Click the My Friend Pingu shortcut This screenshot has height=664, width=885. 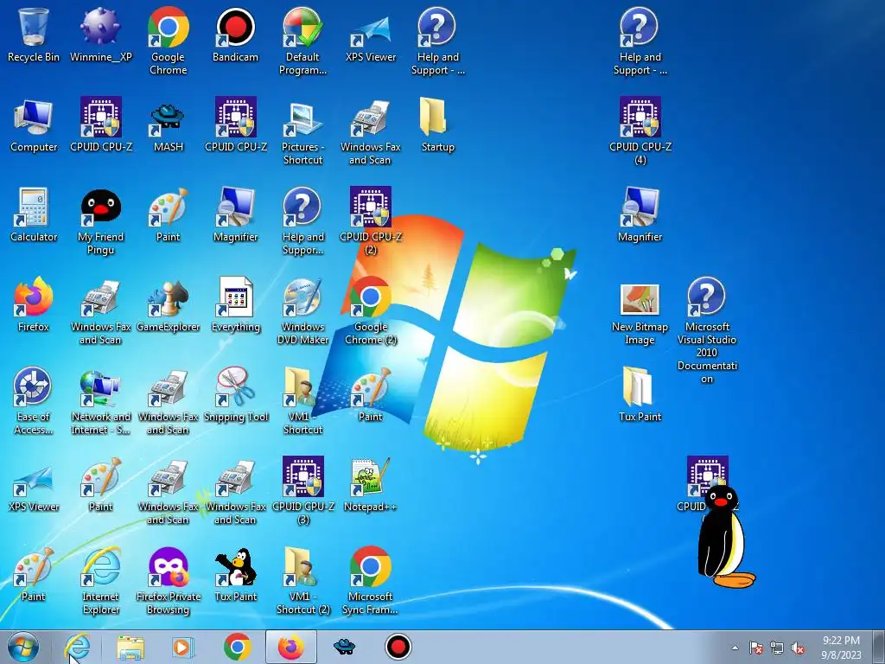point(100,220)
